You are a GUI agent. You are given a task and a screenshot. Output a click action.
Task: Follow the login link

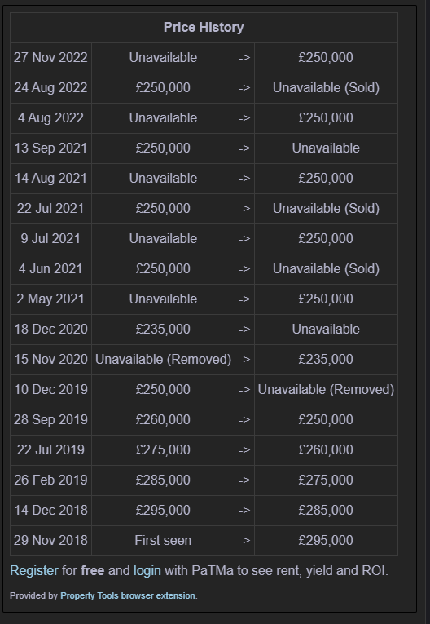[147, 570]
